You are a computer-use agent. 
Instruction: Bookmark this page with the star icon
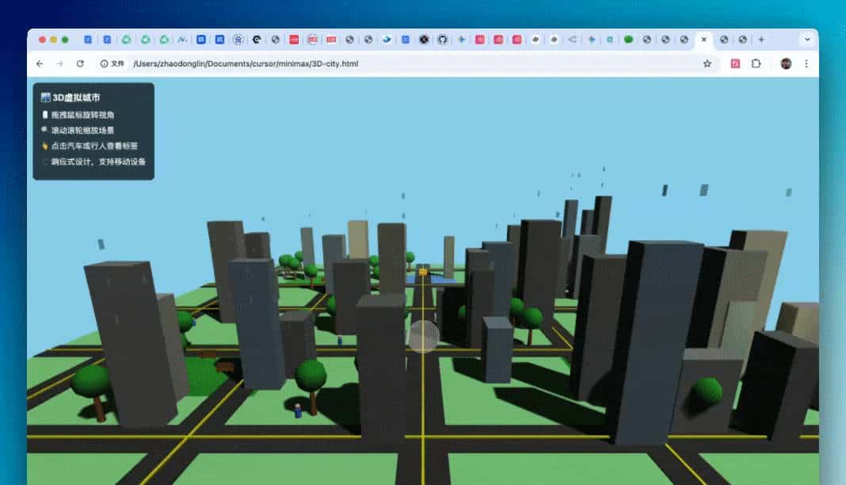click(x=707, y=63)
